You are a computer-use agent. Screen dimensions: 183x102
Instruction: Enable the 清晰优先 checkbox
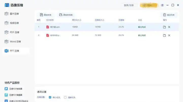pyautogui.click(x=65, y=97)
